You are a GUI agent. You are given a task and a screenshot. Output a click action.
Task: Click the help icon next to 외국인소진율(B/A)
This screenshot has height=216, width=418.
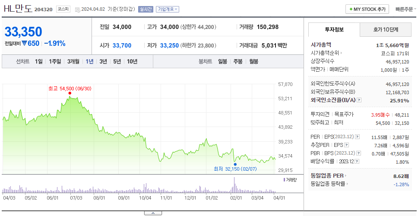[359, 100]
